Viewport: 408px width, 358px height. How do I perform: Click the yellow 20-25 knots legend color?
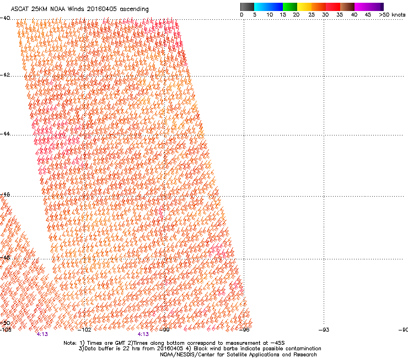(304, 7)
